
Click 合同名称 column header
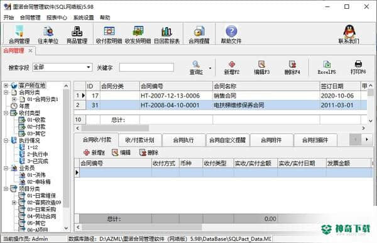click(266, 86)
